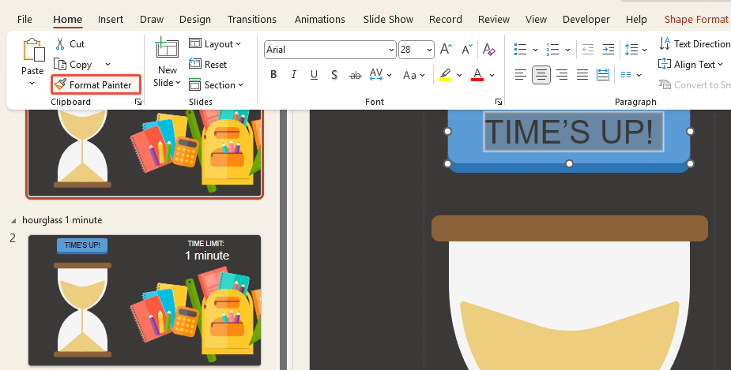This screenshot has height=370, width=731.
Task: Increase font size button
Action: click(x=447, y=50)
